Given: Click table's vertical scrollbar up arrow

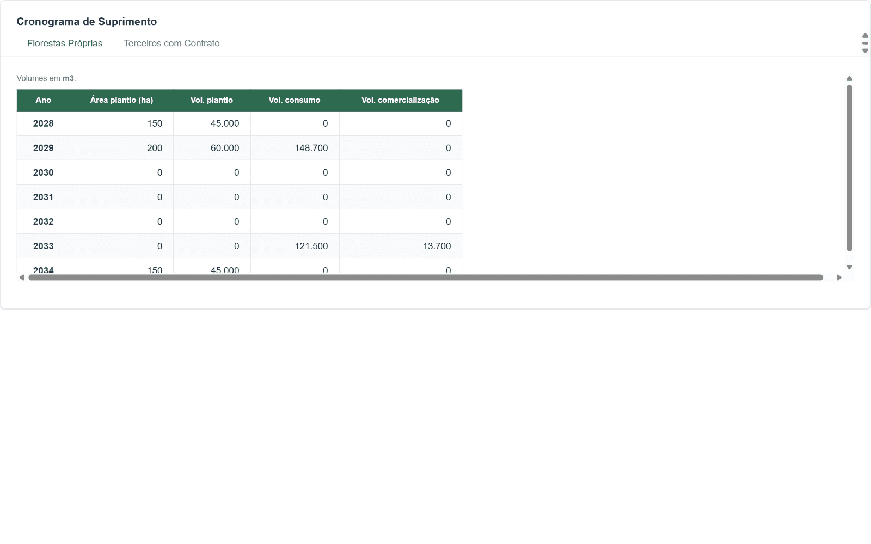Looking at the screenshot, I should click(849, 78).
